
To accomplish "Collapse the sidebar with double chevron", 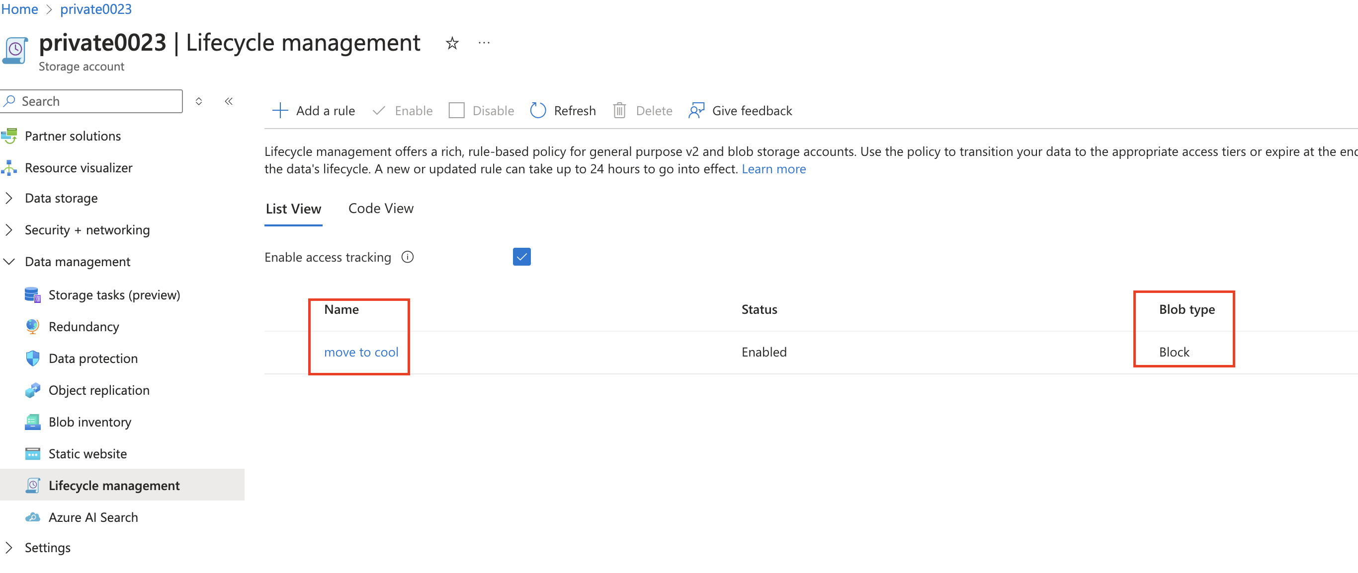I will point(228,101).
